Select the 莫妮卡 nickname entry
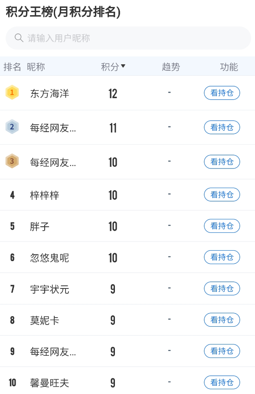This screenshot has height=394, width=255. coord(45,321)
